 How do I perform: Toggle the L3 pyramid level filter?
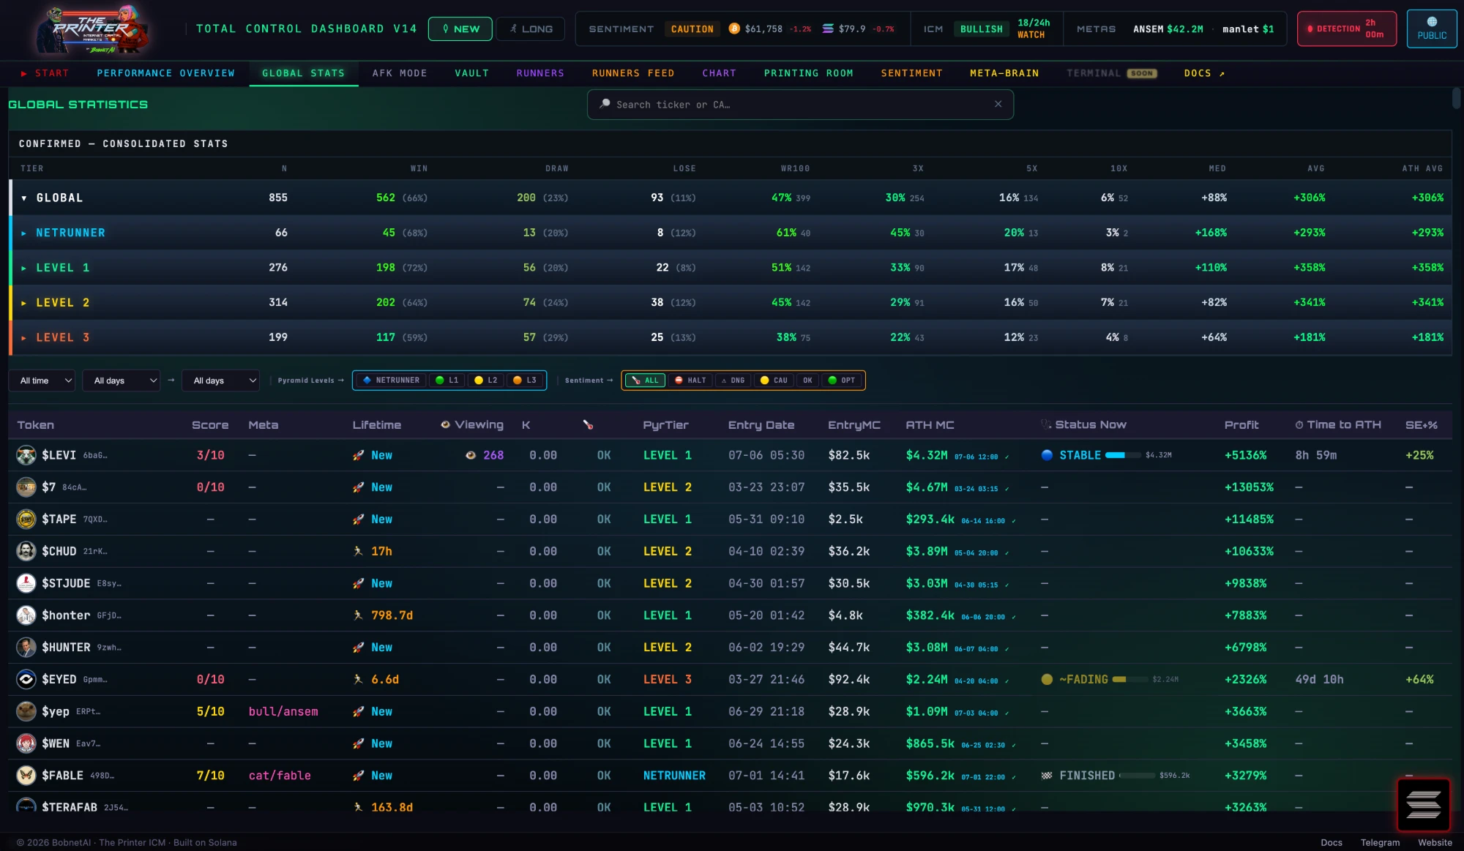tap(525, 380)
